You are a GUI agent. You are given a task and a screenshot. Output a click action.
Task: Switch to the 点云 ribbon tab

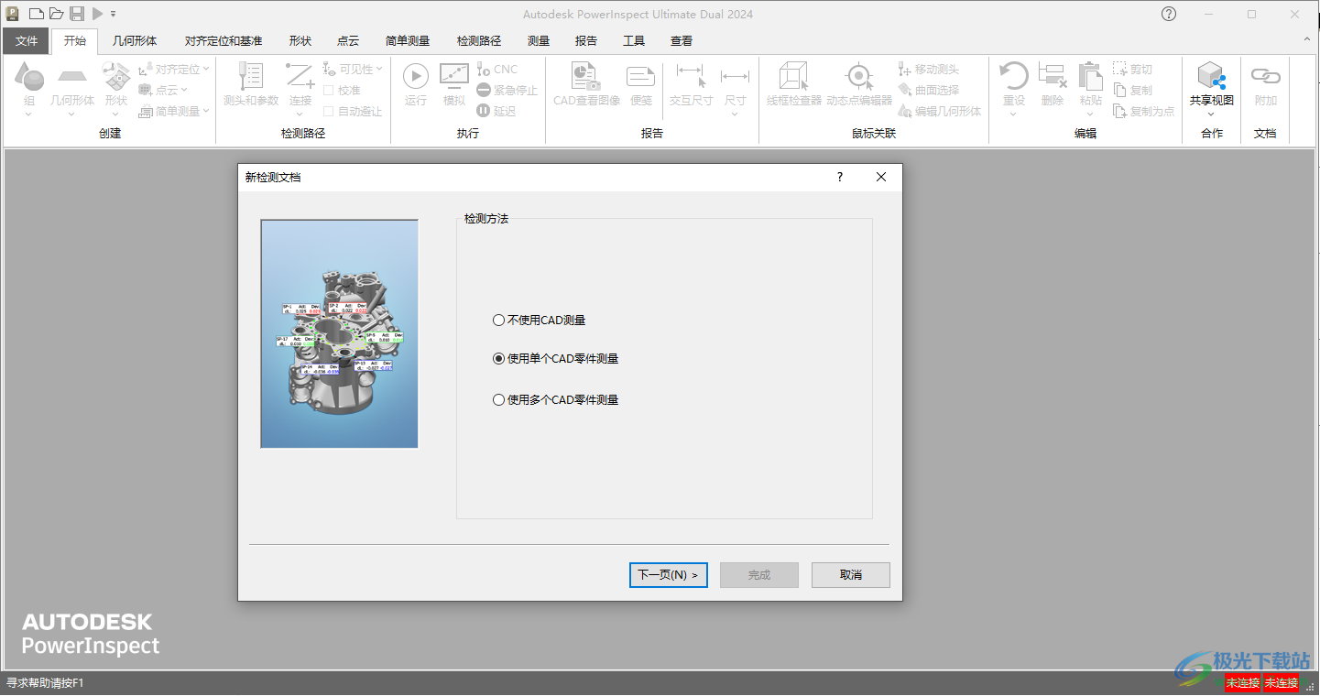[348, 41]
